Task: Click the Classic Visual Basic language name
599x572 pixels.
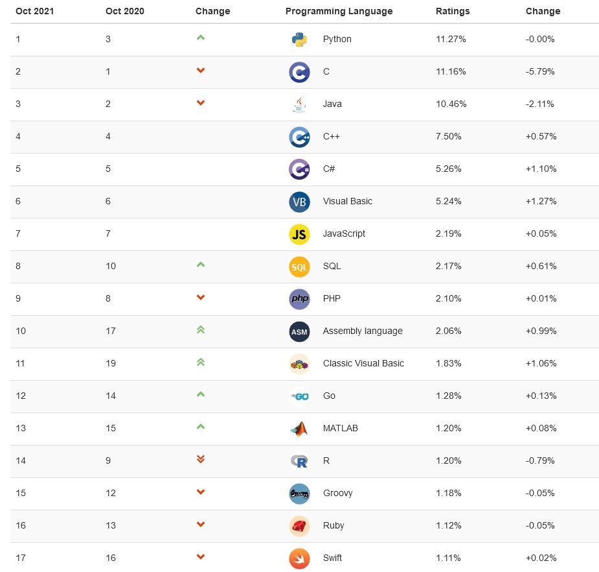Action: coord(363,363)
